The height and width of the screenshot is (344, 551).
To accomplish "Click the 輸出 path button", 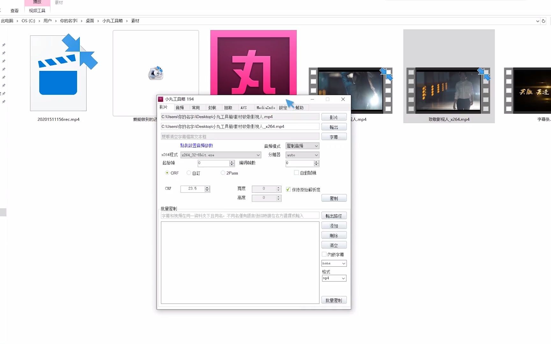I will (334, 127).
